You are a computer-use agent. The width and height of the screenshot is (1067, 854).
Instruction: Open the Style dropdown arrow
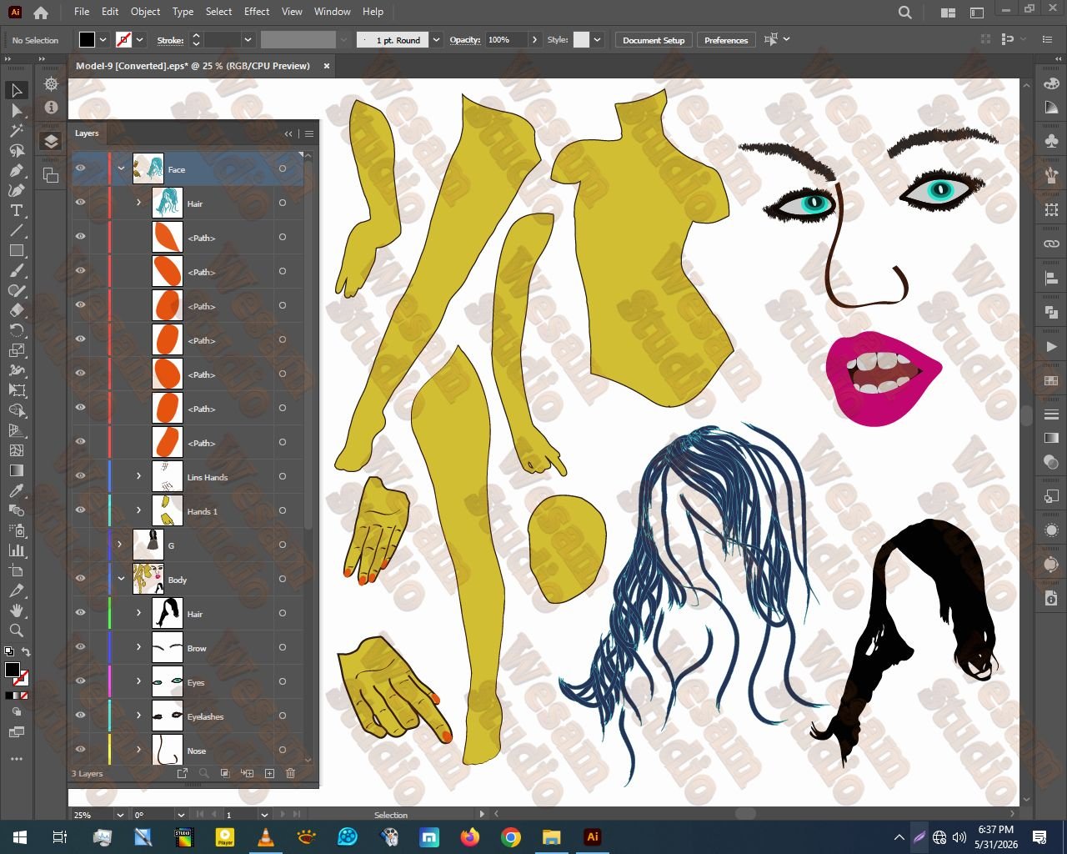598,40
